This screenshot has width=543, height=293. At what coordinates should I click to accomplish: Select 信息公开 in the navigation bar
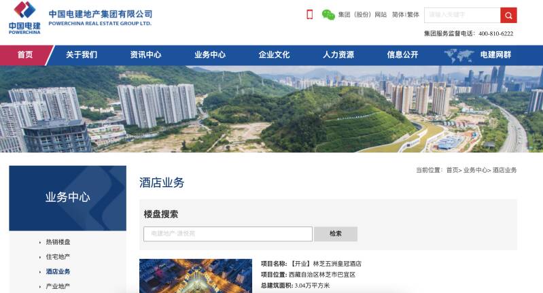[402, 54]
